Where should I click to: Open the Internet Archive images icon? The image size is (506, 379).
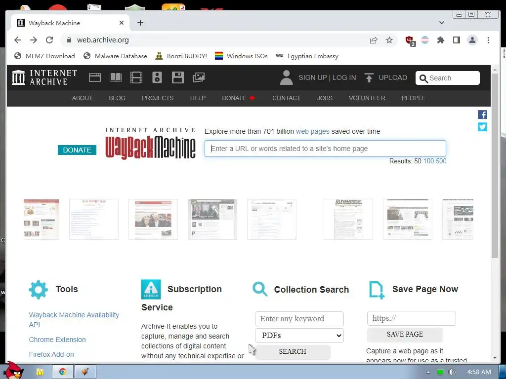(x=199, y=77)
